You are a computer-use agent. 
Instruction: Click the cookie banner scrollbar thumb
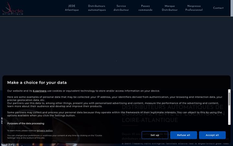pos(229,99)
